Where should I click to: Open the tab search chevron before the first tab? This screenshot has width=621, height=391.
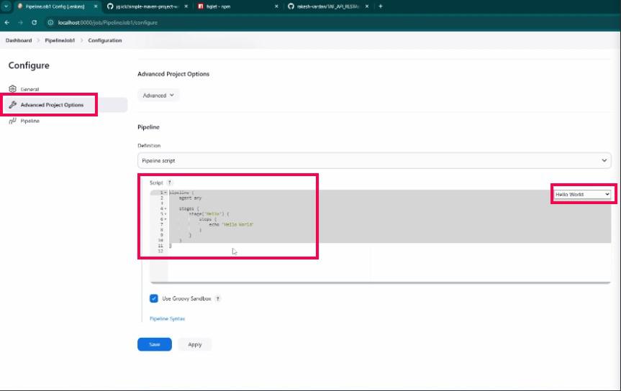(x=6, y=6)
